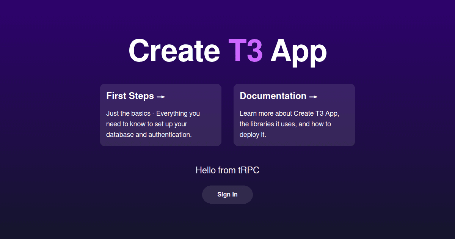Open the Documentation card

294,115
